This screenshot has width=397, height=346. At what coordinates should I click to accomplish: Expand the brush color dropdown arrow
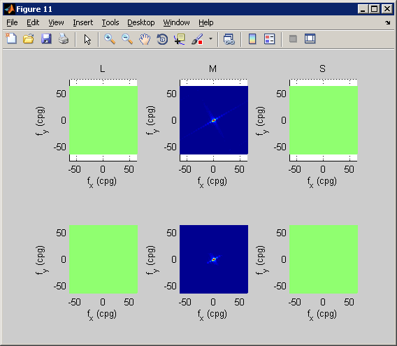coord(210,39)
